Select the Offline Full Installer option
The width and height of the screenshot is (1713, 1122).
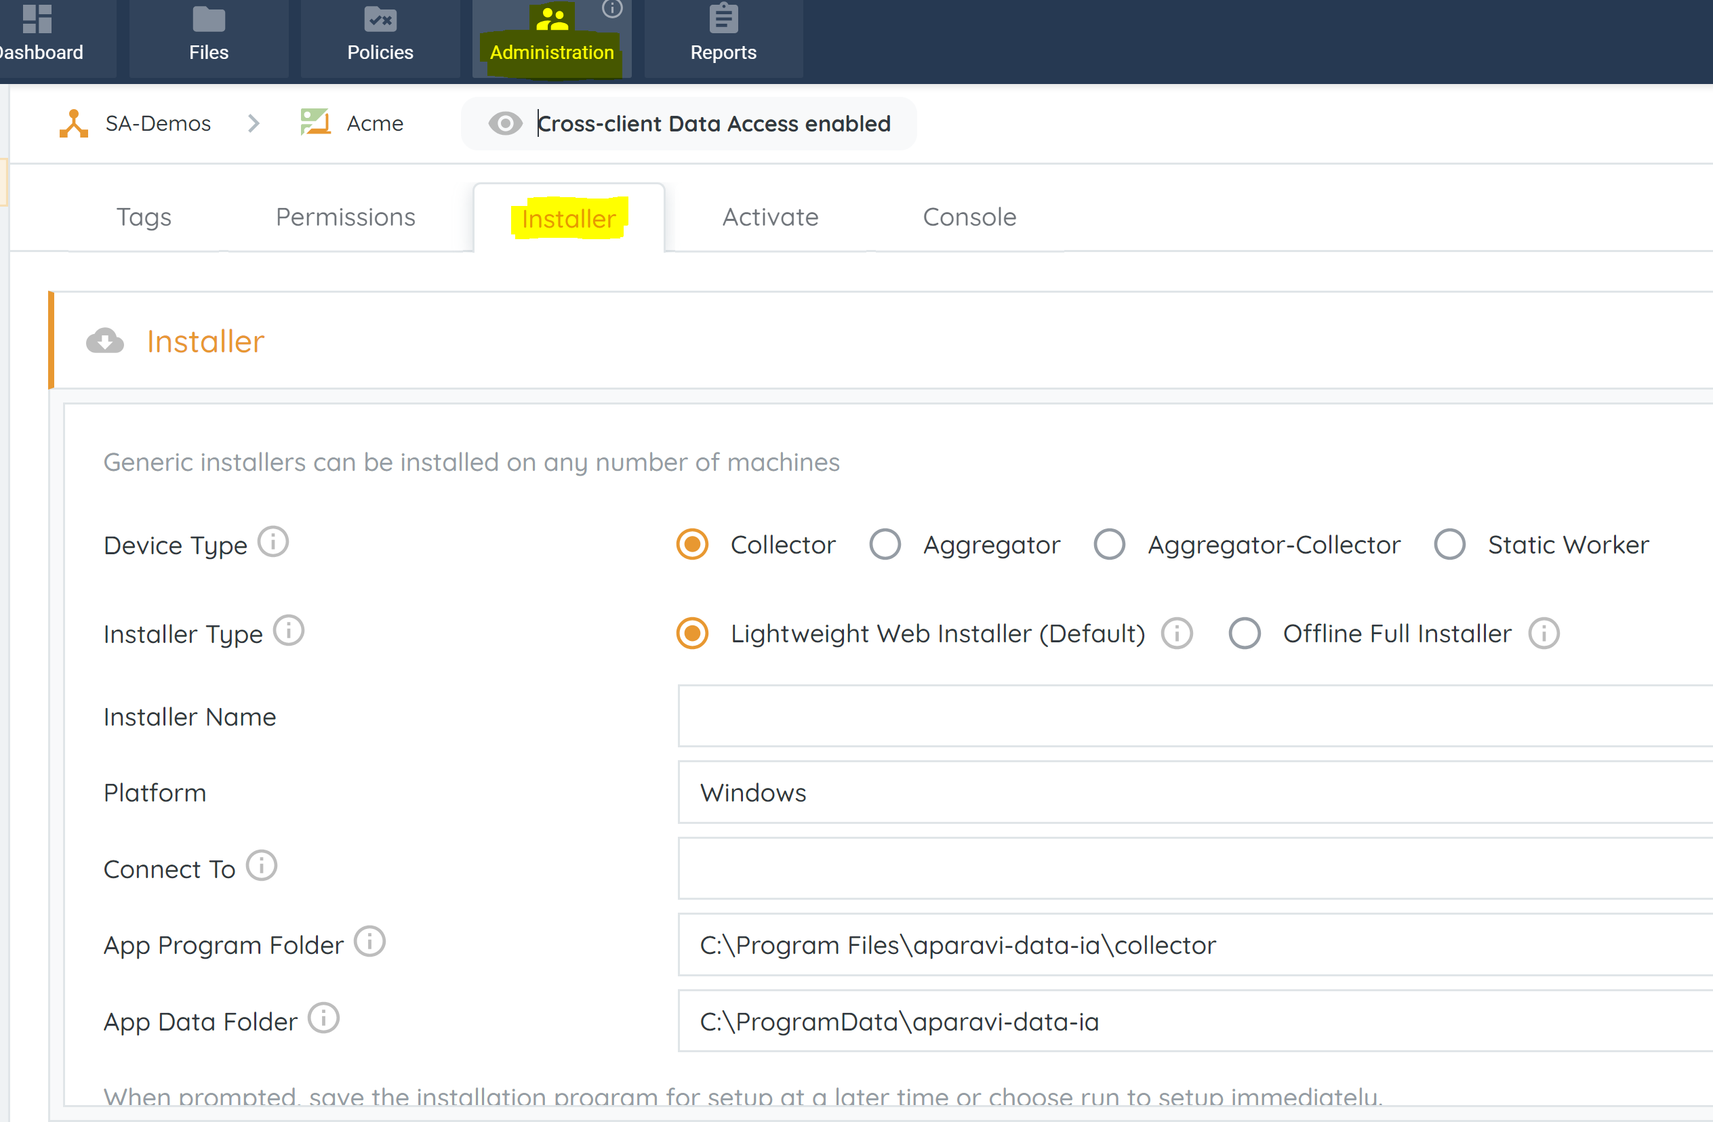click(1245, 633)
